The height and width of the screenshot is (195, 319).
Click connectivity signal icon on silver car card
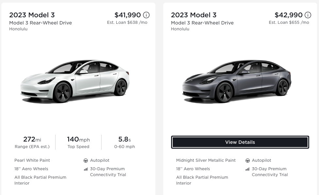click(247, 169)
